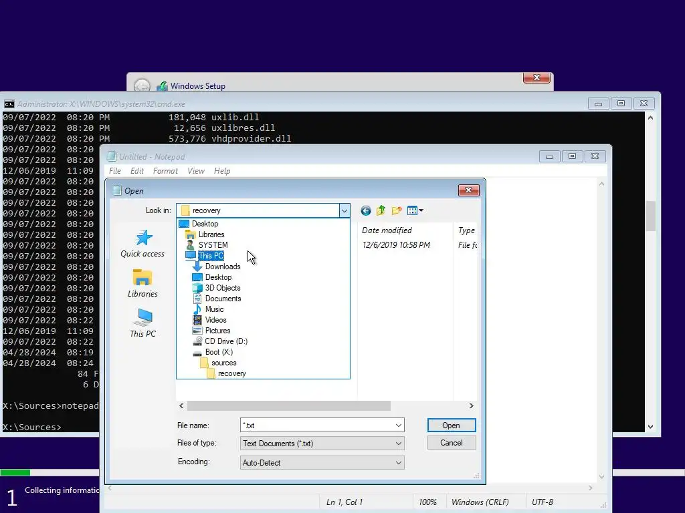Choose Desktop at top of Look in list
Viewport: 685px width, 513px height.
(x=205, y=224)
